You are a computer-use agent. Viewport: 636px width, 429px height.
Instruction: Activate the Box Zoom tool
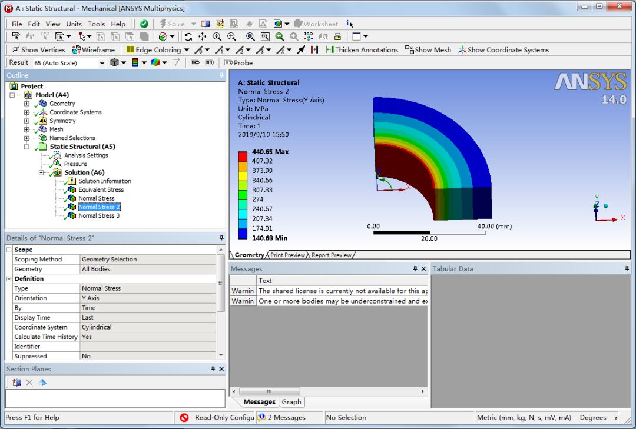click(x=231, y=36)
